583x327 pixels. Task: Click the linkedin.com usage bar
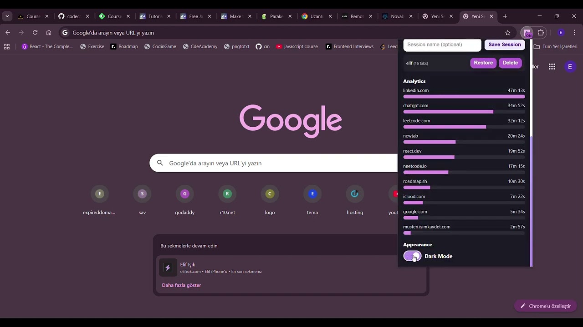464,97
